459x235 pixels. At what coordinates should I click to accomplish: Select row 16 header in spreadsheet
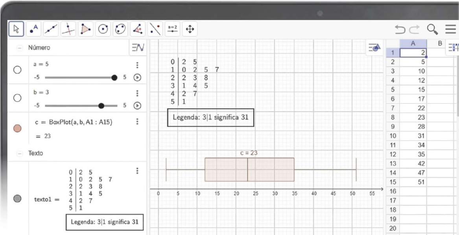[393, 191]
